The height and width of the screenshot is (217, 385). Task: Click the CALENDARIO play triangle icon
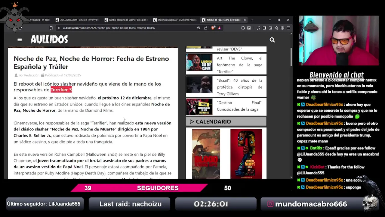(192, 122)
